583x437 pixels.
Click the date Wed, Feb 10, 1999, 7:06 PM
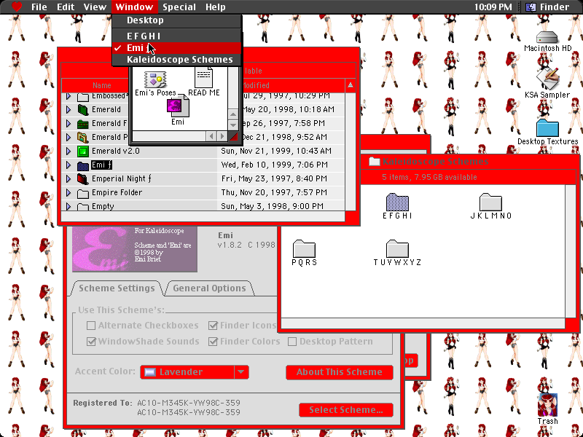point(275,165)
